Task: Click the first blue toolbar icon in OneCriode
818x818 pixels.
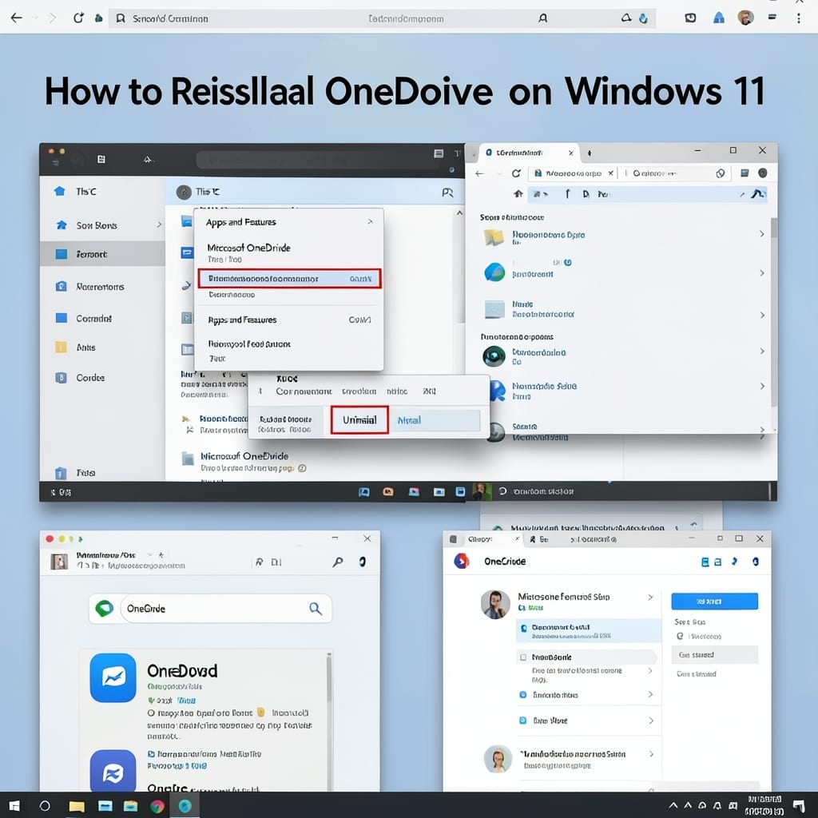Action: coord(705,562)
